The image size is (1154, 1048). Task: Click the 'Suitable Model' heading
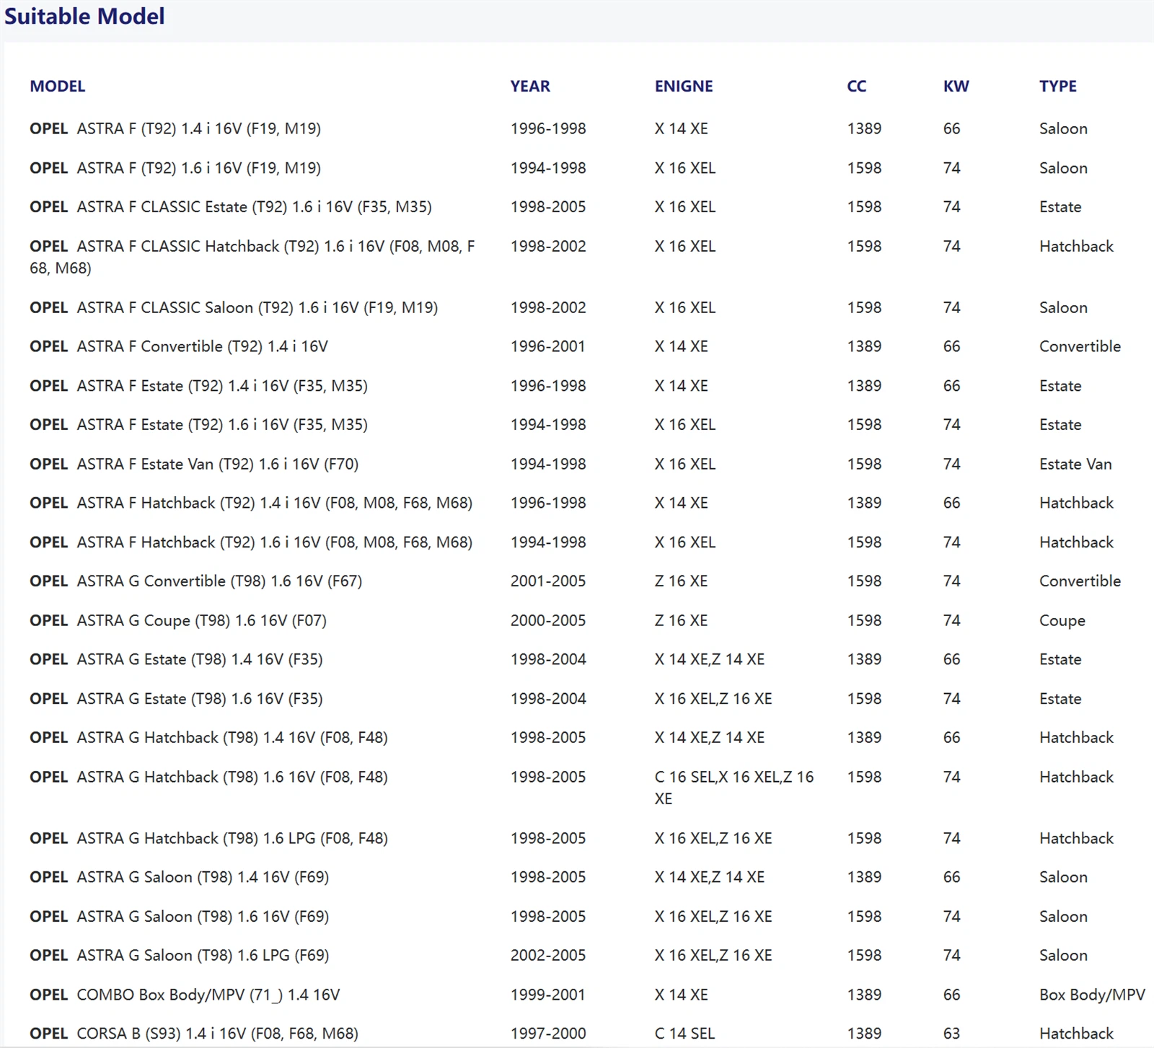[84, 16]
